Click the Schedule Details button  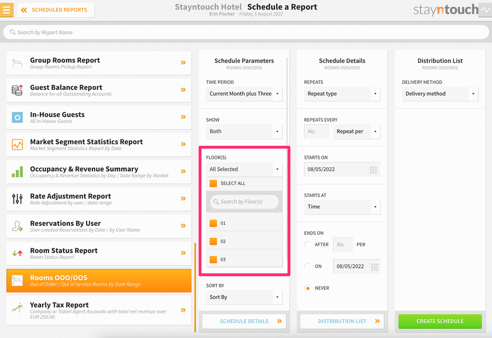244,321
